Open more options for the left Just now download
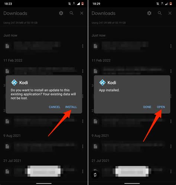The image size is (176, 185). 82,46
